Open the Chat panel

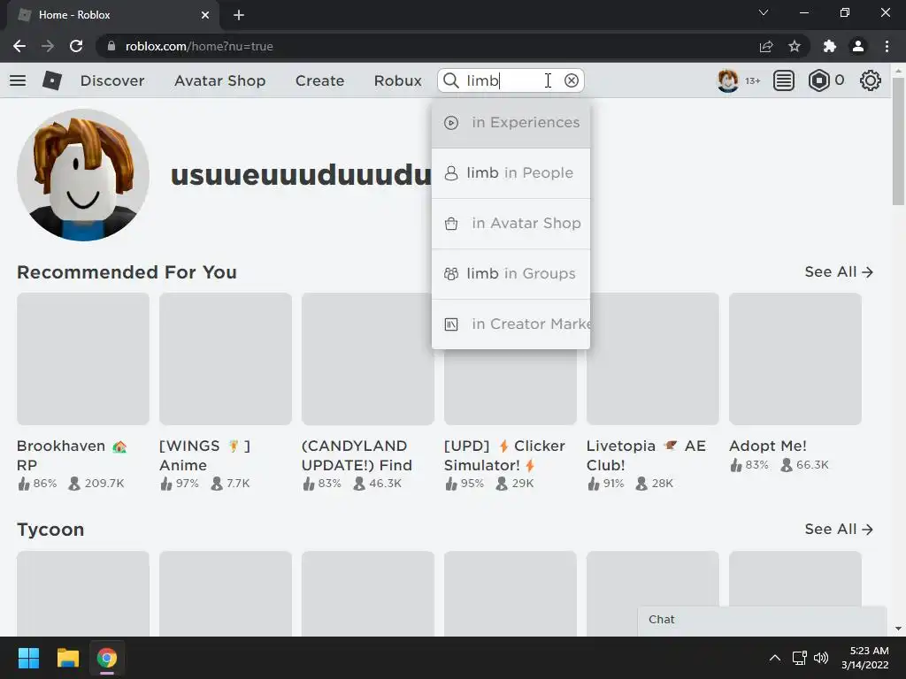click(x=762, y=620)
